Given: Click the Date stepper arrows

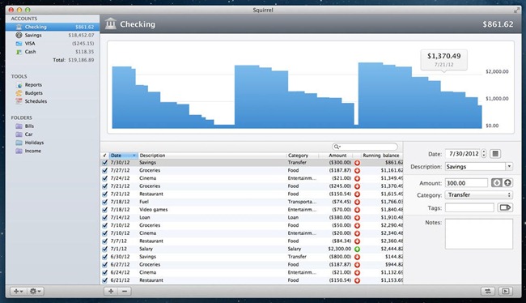Looking at the screenshot, I should pos(483,153).
